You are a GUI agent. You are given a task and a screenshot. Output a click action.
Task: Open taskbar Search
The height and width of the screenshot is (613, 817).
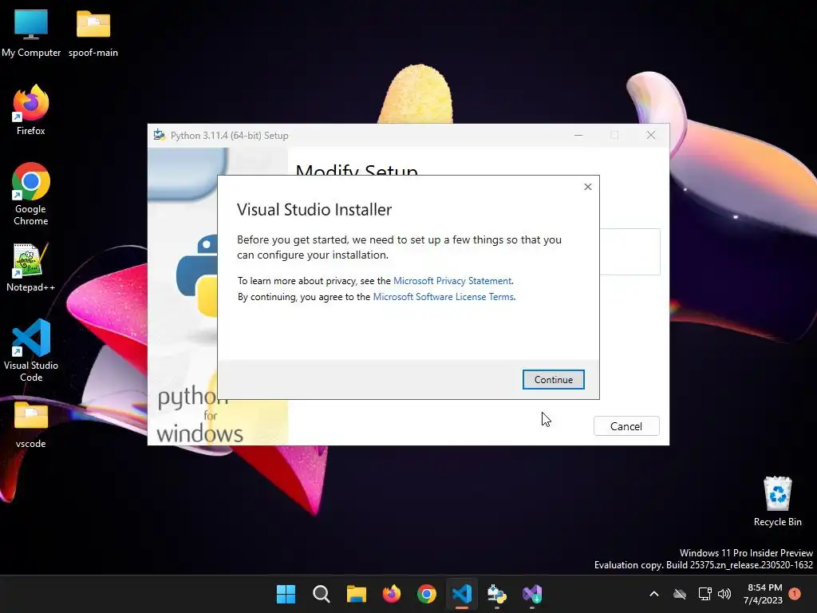pyautogui.click(x=321, y=594)
